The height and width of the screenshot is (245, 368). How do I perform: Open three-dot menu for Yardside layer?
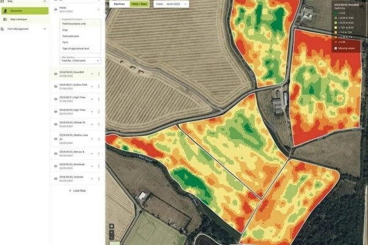(98, 178)
